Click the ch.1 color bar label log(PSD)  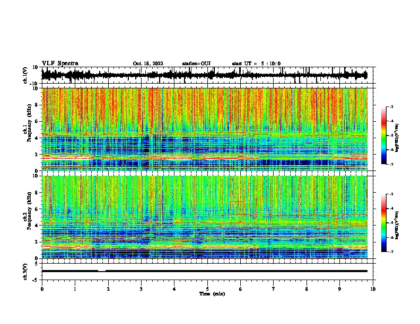[x=397, y=138]
